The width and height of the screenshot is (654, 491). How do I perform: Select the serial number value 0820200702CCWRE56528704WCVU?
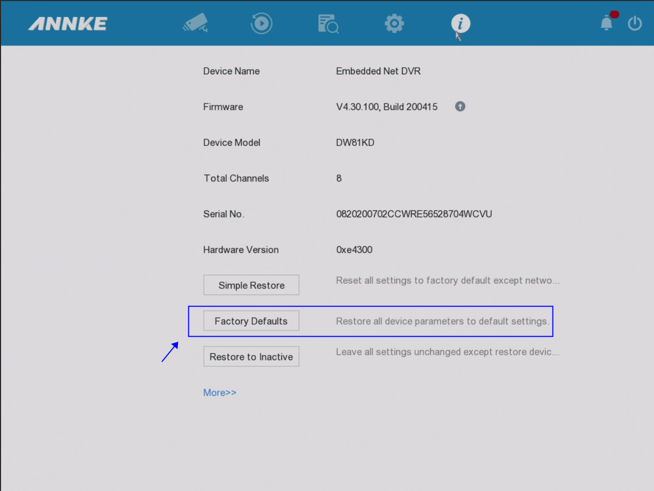click(x=414, y=214)
